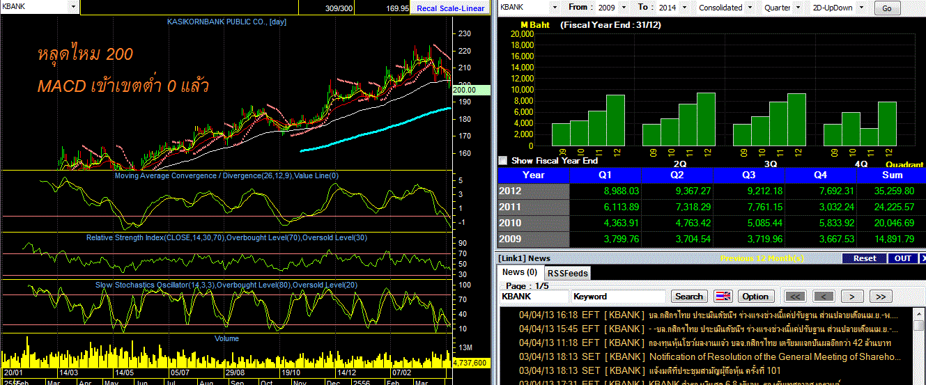The width and height of the screenshot is (926, 385).
Task: Click the Reset button in News header
Action: 864,258
